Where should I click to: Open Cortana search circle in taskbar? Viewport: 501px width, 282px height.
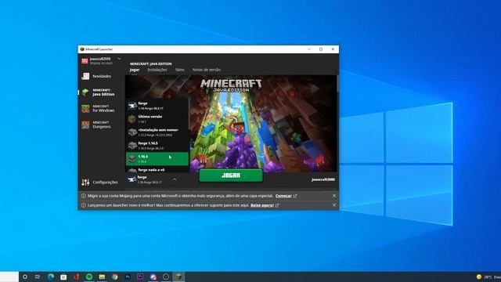pyautogui.click(x=25, y=277)
